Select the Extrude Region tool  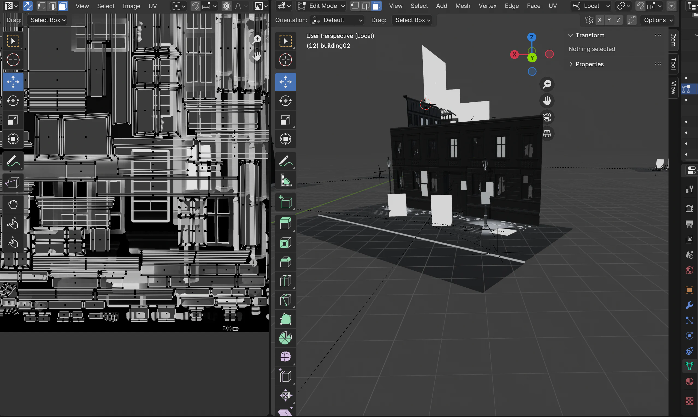285,224
